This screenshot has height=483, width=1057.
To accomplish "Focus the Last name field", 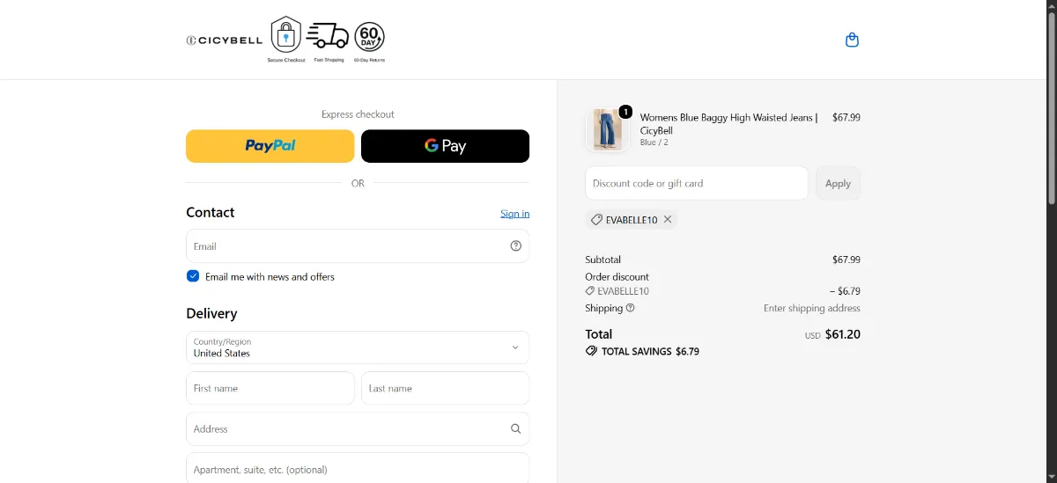I will point(446,388).
